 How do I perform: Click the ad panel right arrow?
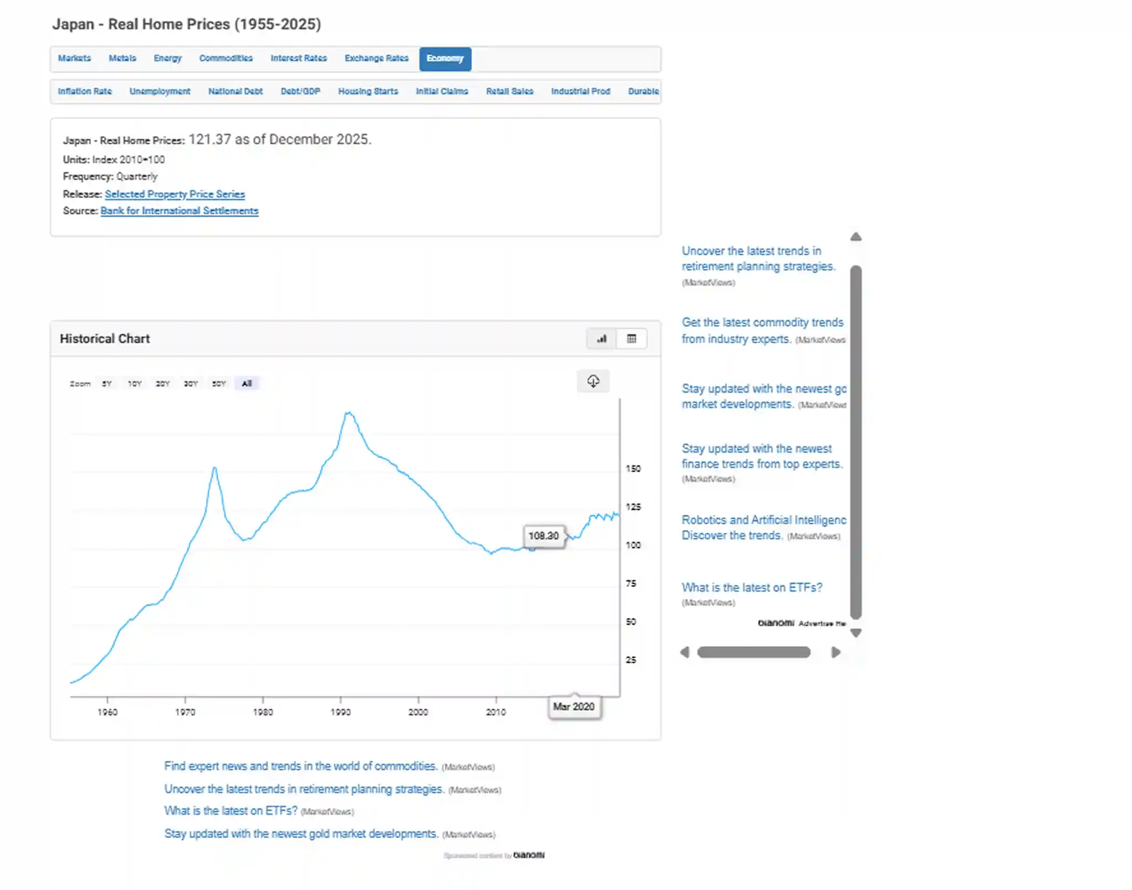coord(836,652)
